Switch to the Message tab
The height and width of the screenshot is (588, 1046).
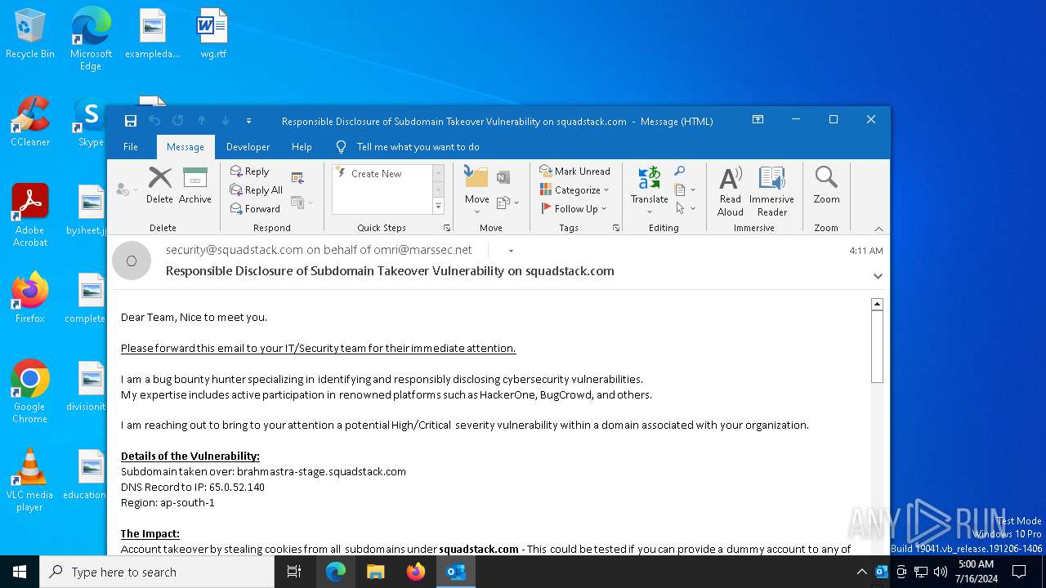(186, 147)
